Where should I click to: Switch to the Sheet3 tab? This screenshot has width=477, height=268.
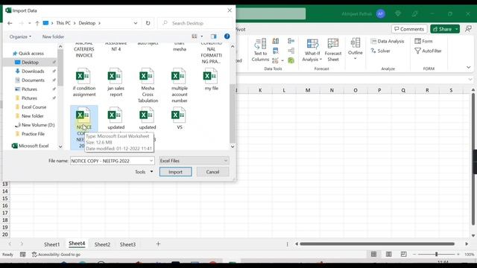click(127, 244)
